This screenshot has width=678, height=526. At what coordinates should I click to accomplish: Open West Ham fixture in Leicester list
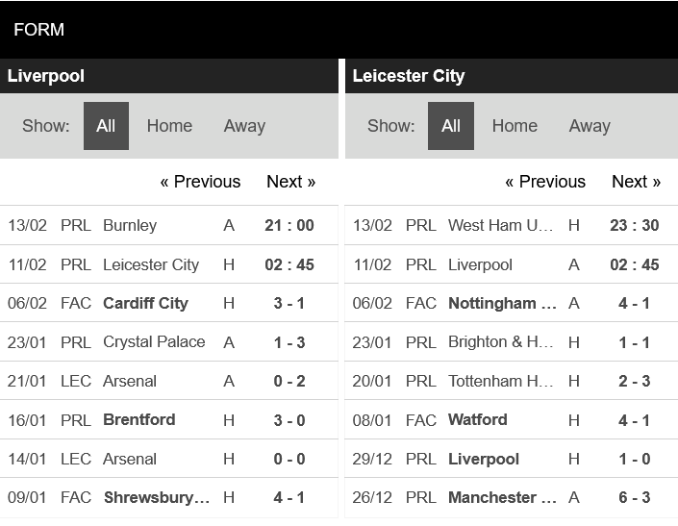(x=512, y=225)
